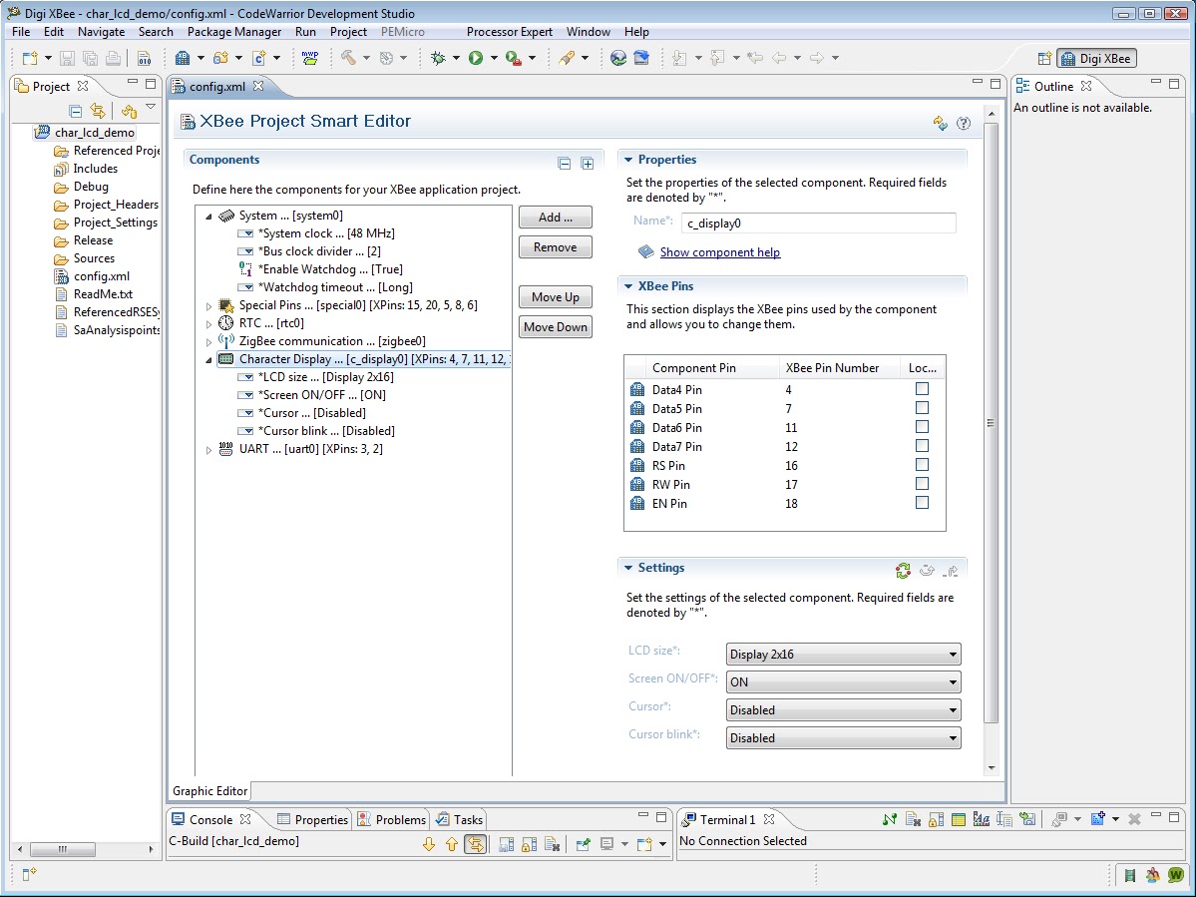Click the Console down arrow (next) icon
Image resolution: width=1196 pixels, height=897 pixels.
pos(429,843)
